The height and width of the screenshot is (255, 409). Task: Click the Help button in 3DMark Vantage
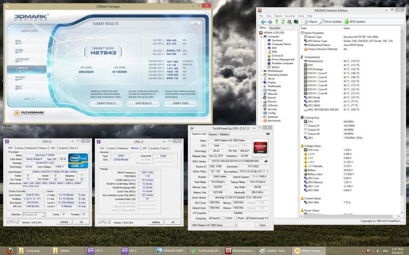click(196, 24)
